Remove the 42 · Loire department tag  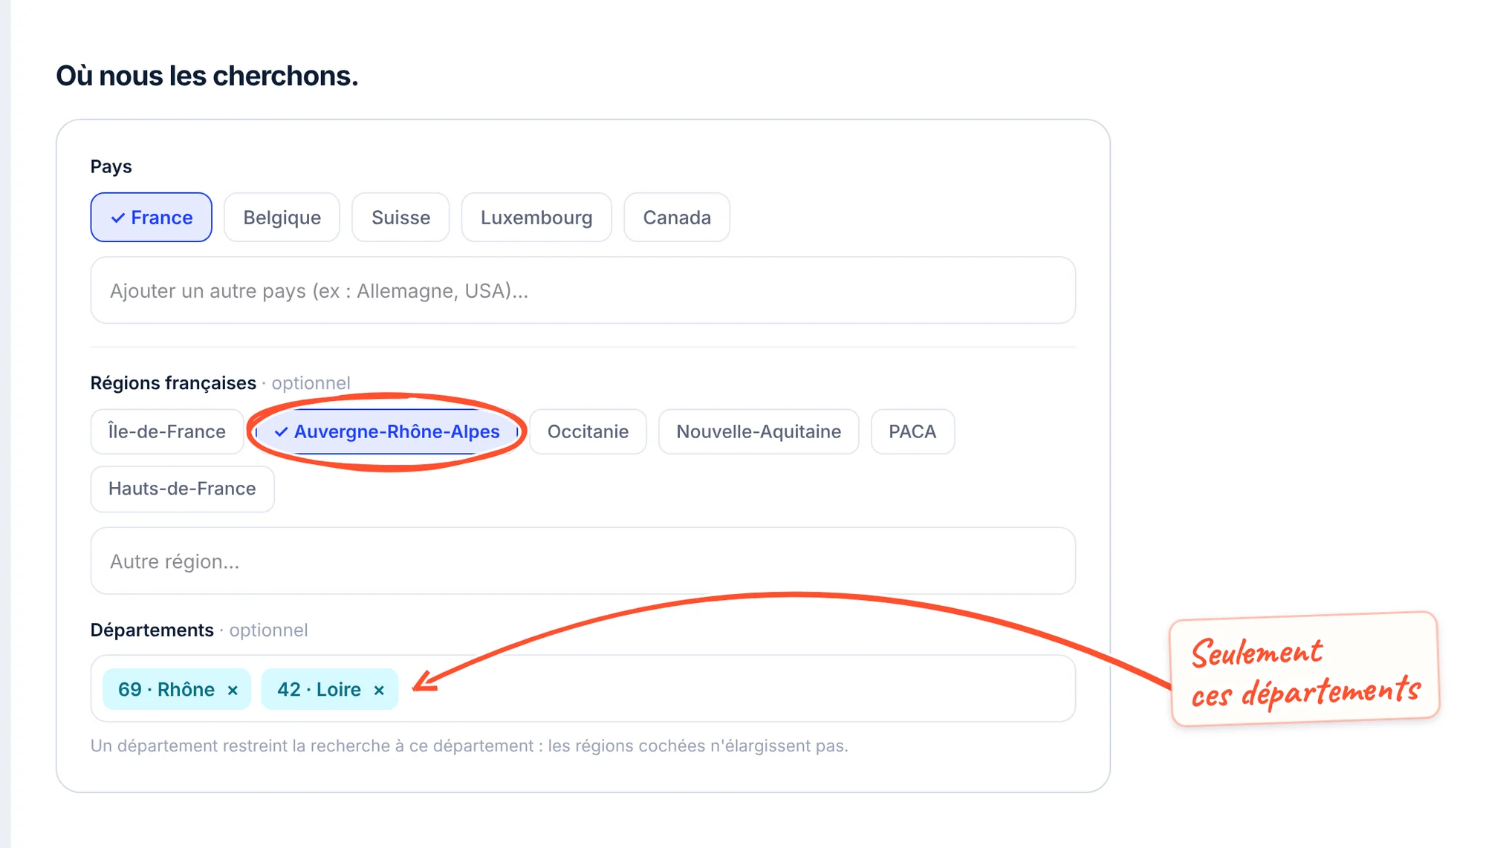379,691
